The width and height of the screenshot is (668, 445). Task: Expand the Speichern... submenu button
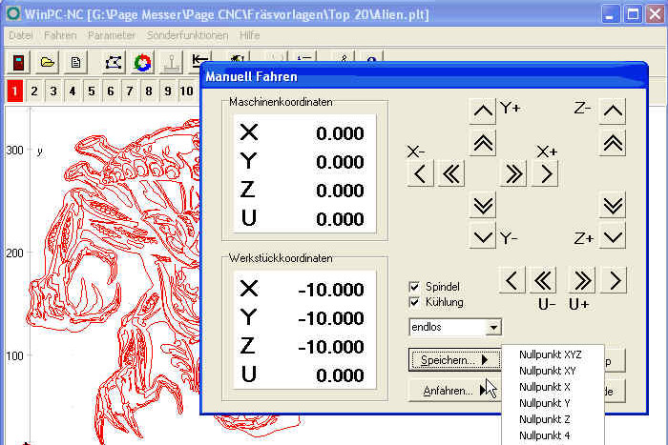click(454, 360)
